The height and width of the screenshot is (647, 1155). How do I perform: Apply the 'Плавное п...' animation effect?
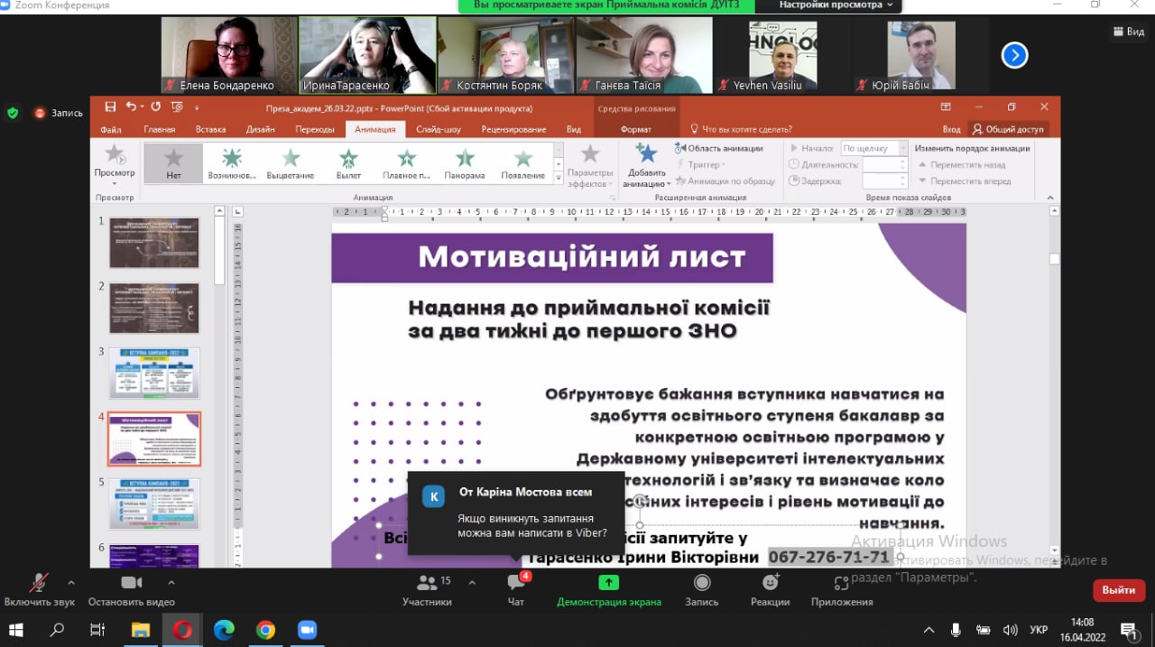coord(407,163)
